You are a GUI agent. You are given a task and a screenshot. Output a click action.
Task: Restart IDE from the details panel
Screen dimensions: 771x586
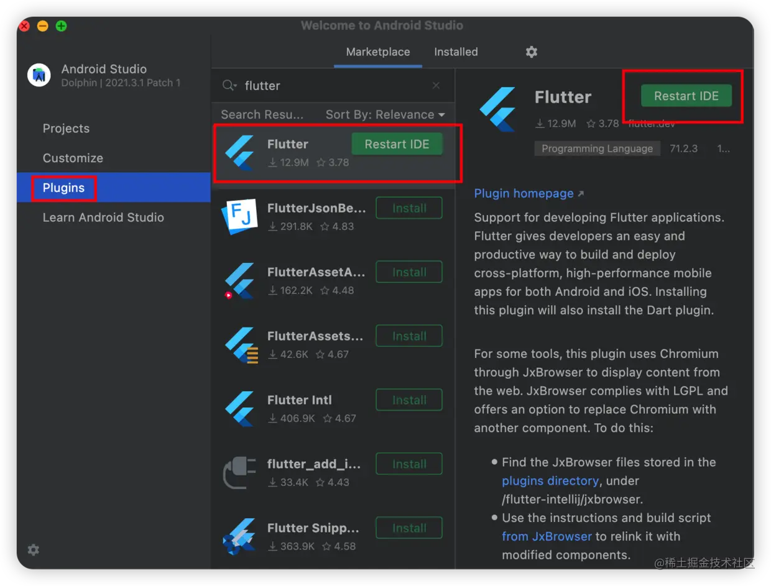(x=686, y=96)
